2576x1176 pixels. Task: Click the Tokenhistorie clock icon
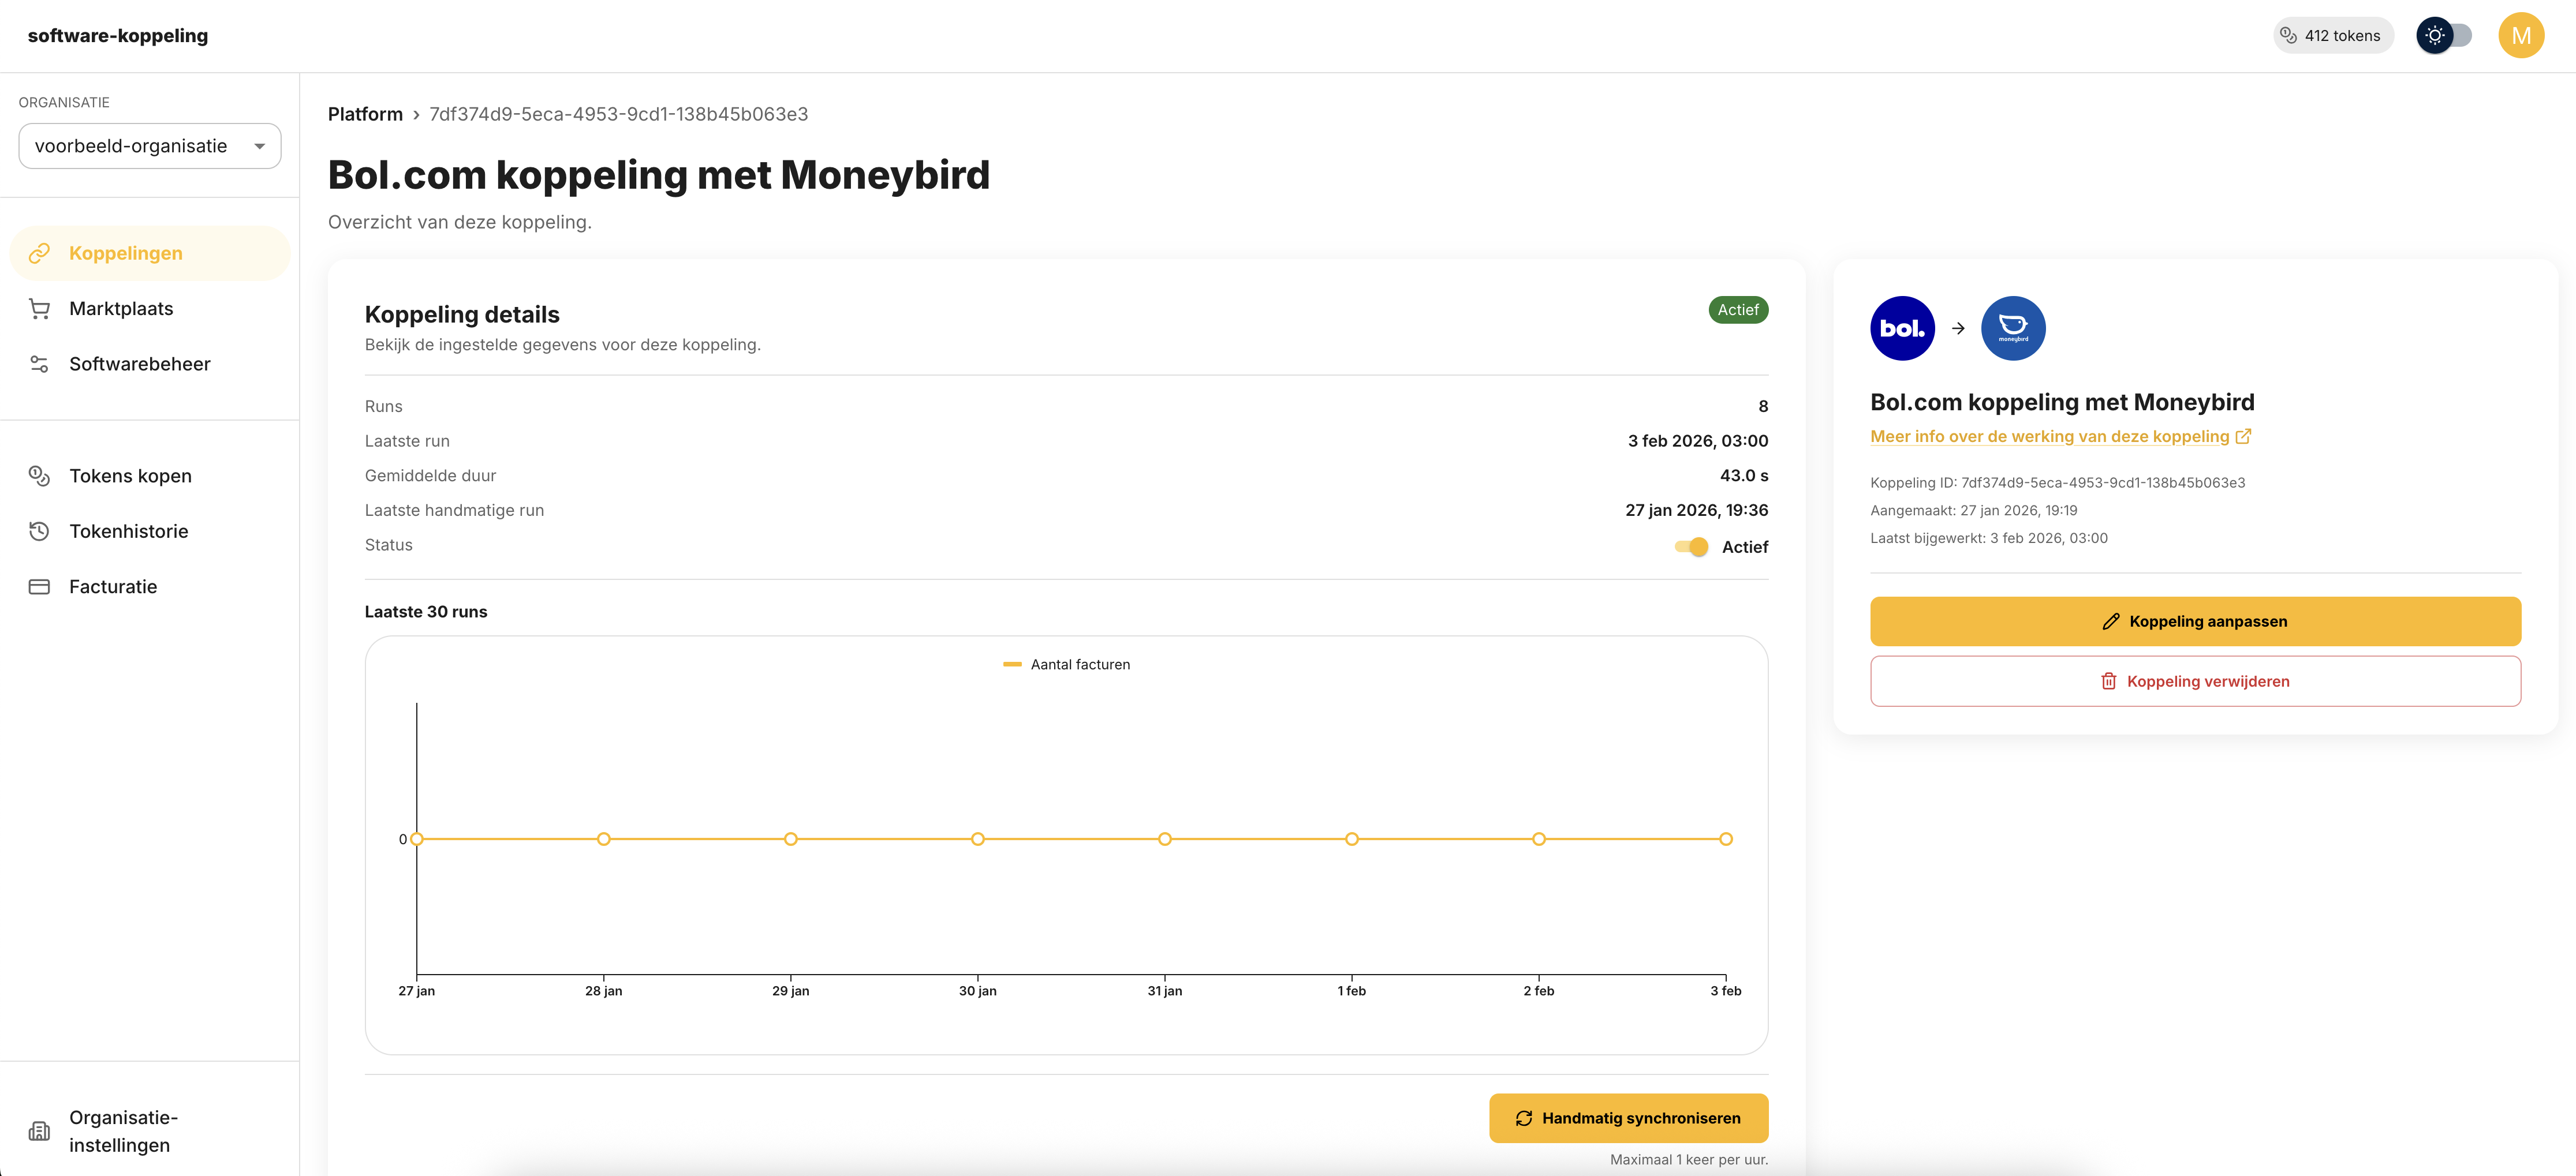coord(39,531)
